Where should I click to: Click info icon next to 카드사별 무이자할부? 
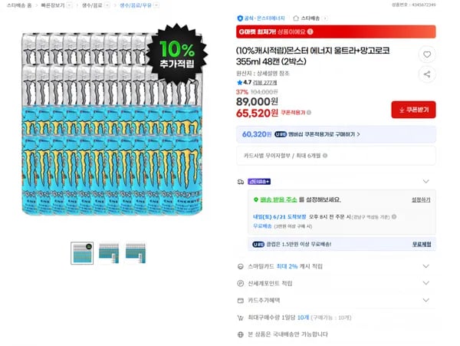tap(325, 156)
